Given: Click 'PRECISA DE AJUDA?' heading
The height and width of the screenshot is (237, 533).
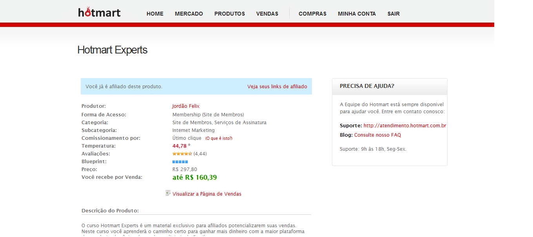Looking at the screenshot, I should (x=367, y=86).
